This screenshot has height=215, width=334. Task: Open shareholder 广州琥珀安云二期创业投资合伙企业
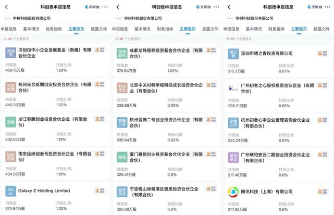[x=275, y=158]
